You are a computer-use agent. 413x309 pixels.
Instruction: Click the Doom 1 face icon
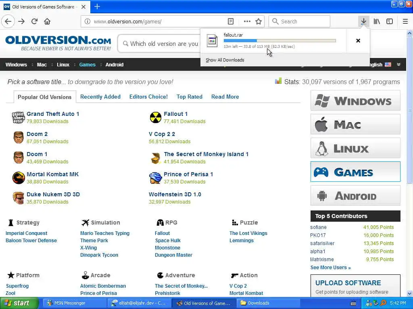pyautogui.click(x=19, y=158)
